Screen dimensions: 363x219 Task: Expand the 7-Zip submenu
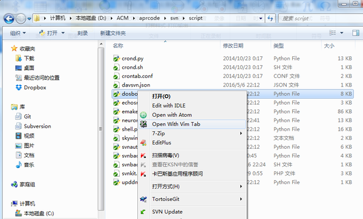(192, 133)
